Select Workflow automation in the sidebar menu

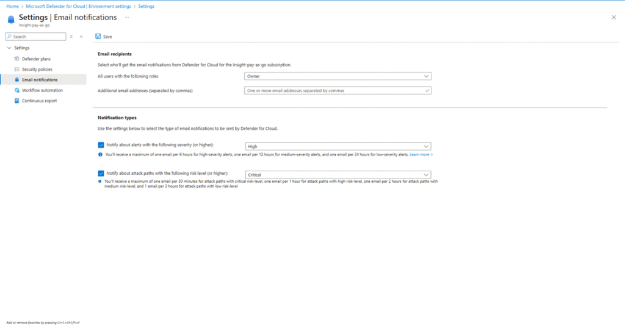tap(42, 90)
